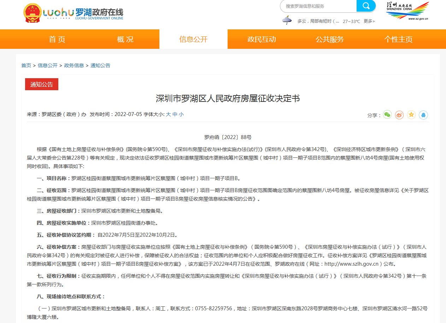Click the weather cloud icon
Viewport: 446px width, 323px height.
287,21
